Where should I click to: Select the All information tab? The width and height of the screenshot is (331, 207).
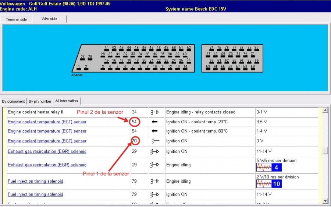tap(67, 101)
